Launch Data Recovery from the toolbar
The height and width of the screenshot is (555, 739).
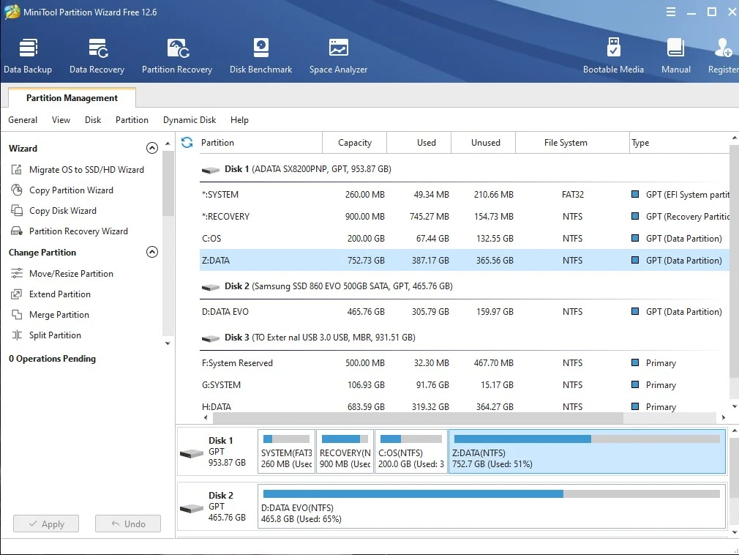[97, 56]
